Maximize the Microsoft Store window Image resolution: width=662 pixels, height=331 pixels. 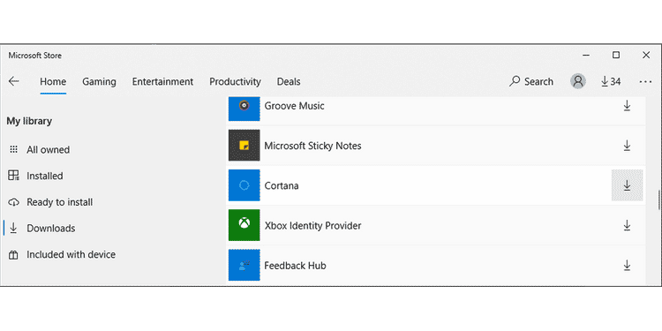pyautogui.click(x=616, y=55)
